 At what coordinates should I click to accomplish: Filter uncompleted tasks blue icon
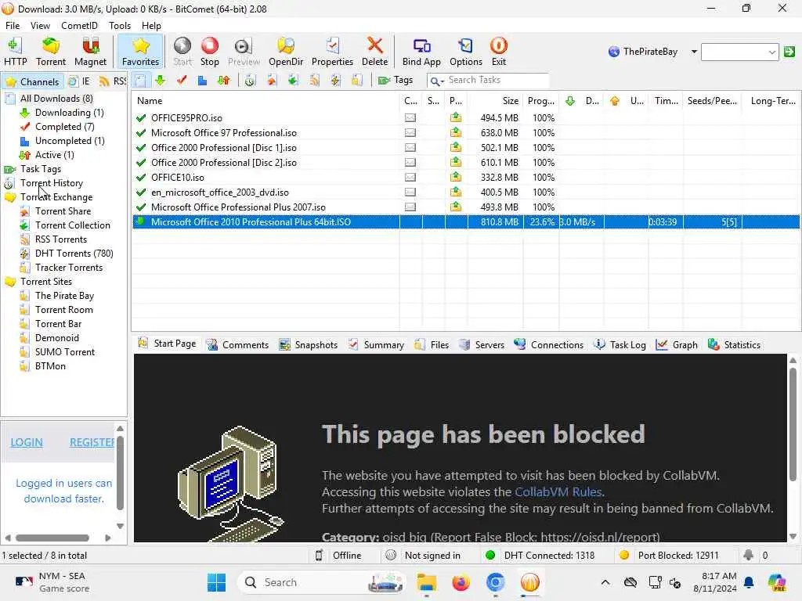(x=203, y=81)
